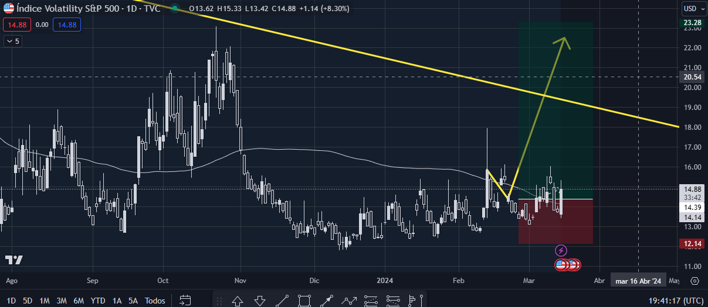Select the green long position profit zone
The height and width of the screenshot is (307, 708).
point(555,111)
